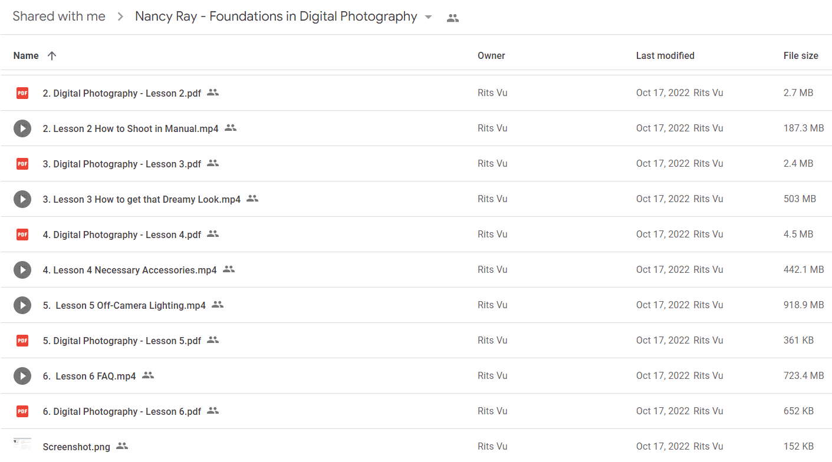Click the play icon for Lesson 3 Dreamy Look video
The width and height of the screenshot is (832, 462).
pos(22,199)
